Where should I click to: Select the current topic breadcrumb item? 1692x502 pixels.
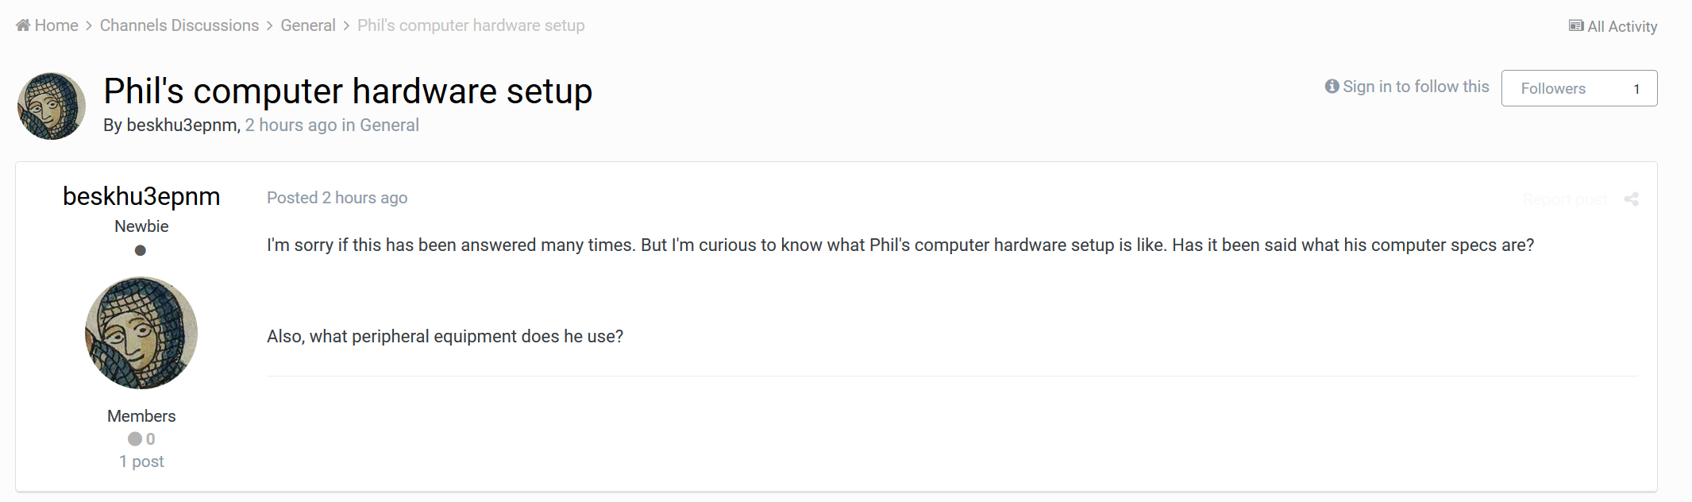tap(471, 25)
